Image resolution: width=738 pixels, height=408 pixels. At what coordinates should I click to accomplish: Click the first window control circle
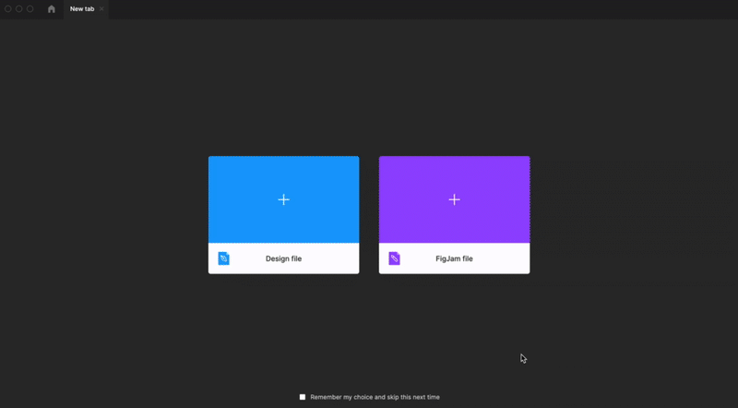(8, 9)
